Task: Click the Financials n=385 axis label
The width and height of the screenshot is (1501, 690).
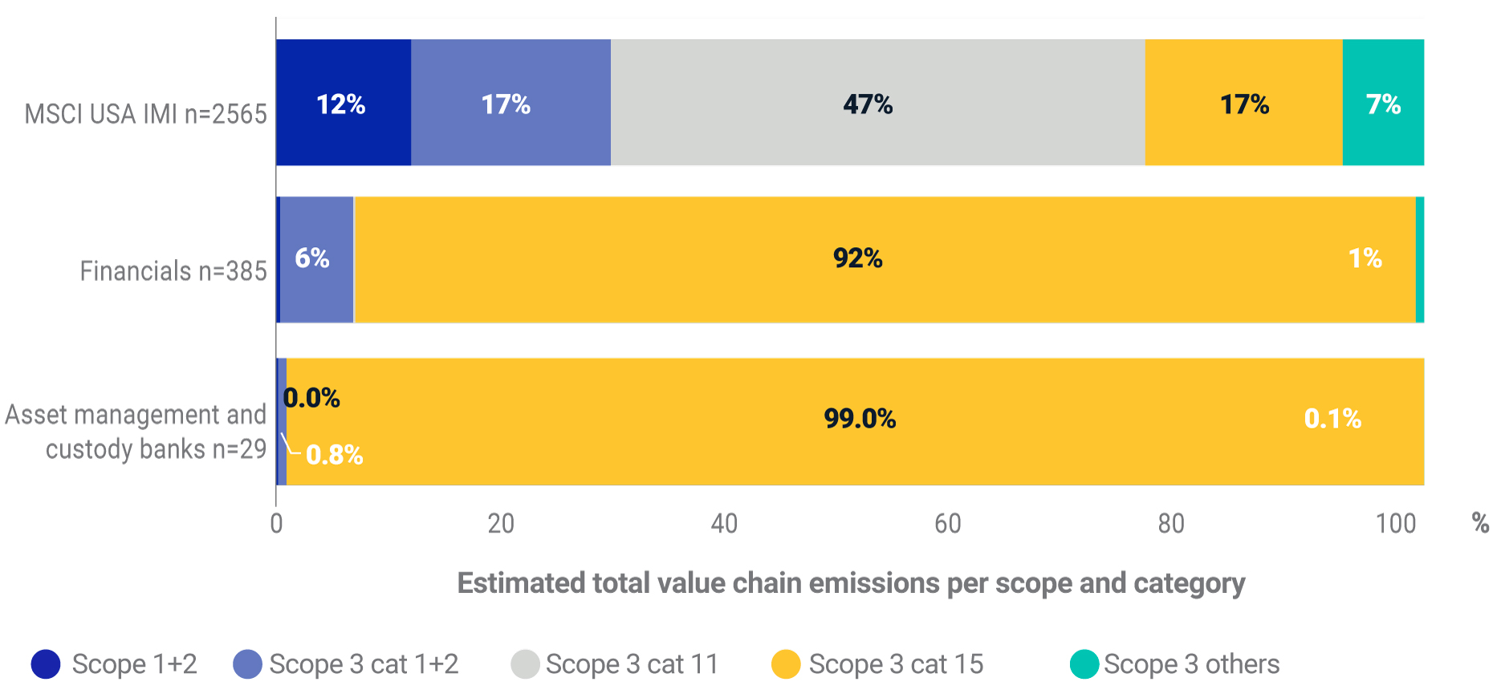Action: (173, 271)
